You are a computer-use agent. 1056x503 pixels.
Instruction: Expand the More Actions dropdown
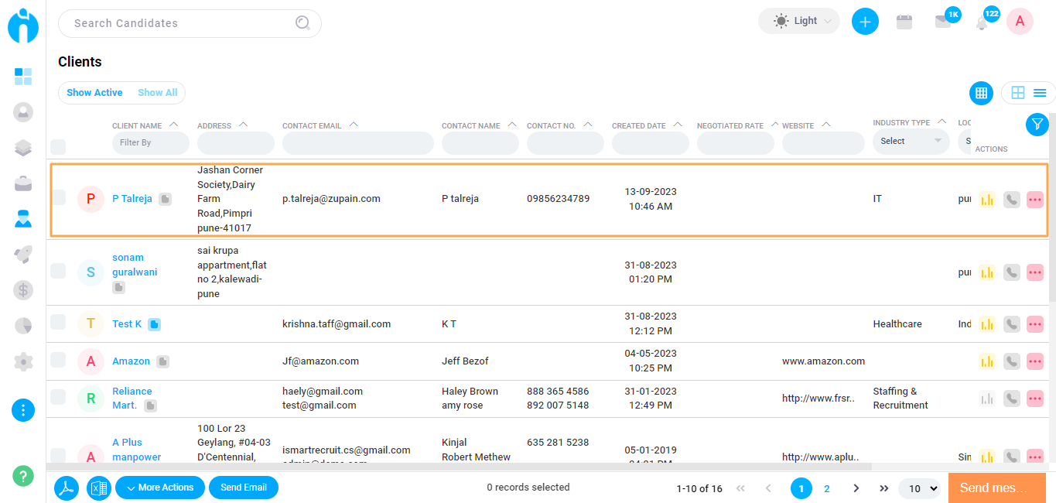tap(160, 488)
